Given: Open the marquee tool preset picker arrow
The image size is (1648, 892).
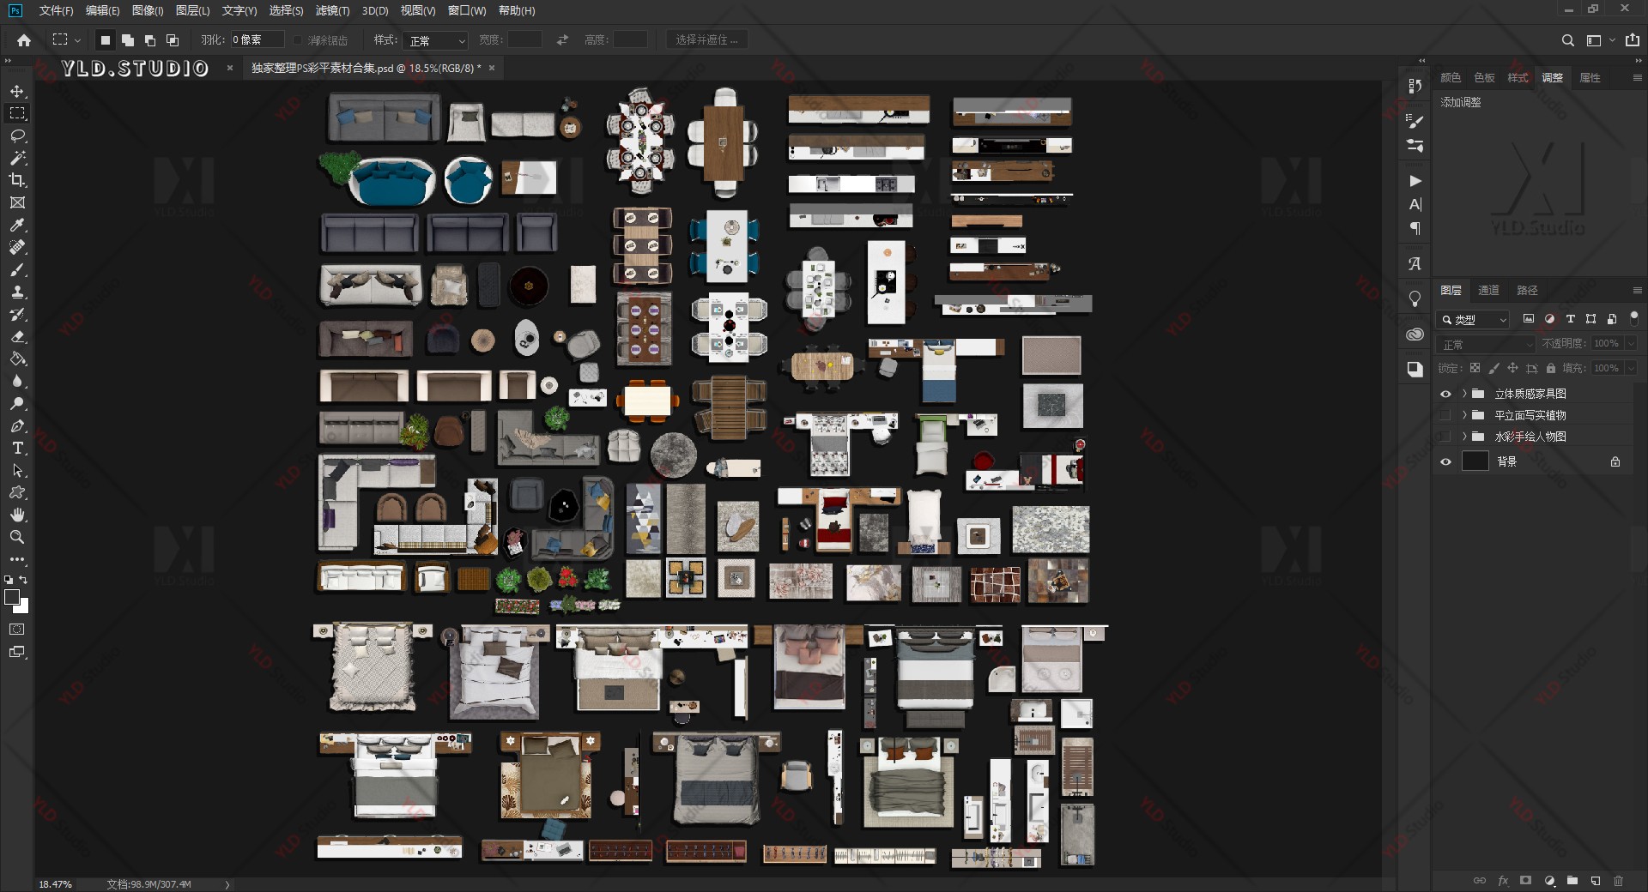Looking at the screenshot, I should [x=77, y=40].
